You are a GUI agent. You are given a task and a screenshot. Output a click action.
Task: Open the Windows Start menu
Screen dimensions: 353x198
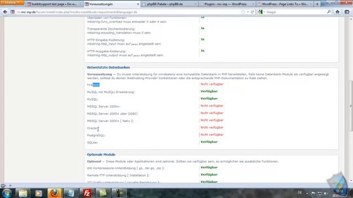pyautogui.click(x=7, y=193)
